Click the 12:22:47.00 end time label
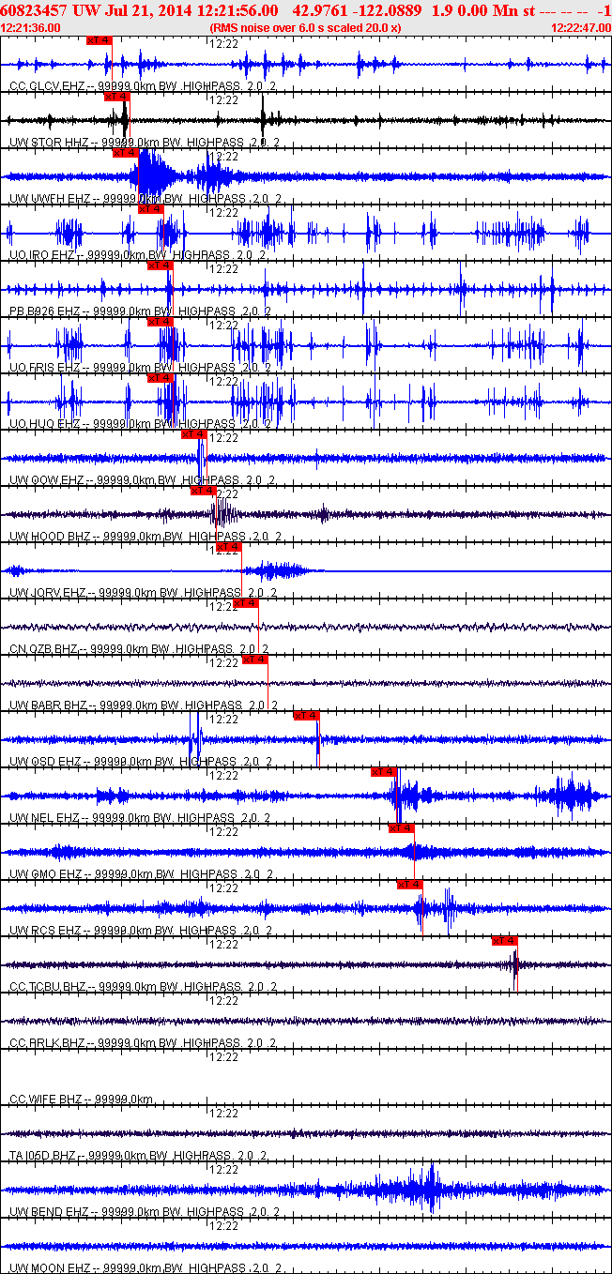Image resolution: width=612 pixels, height=1274 pixels. click(x=581, y=28)
